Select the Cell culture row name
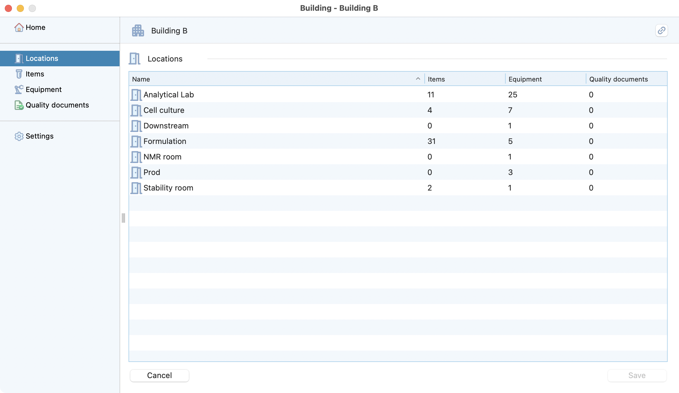 click(x=164, y=110)
